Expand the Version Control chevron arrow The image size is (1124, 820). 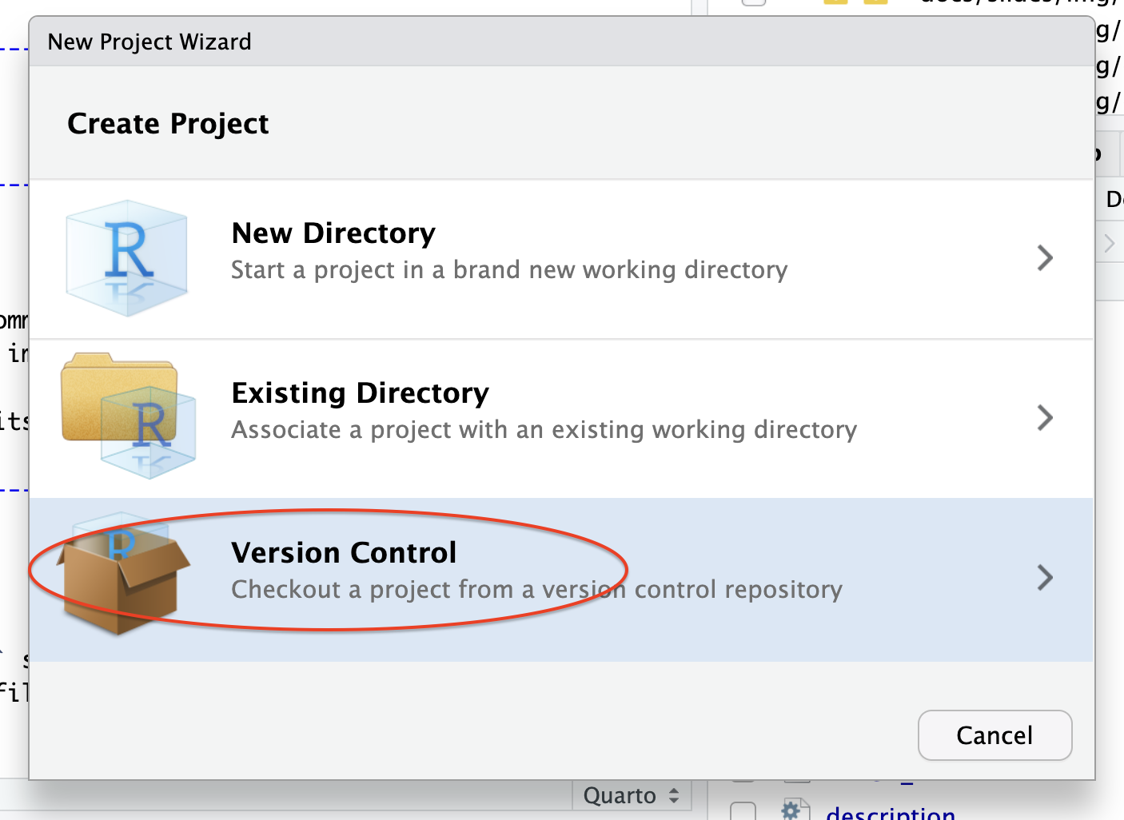click(x=1044, y=578)
